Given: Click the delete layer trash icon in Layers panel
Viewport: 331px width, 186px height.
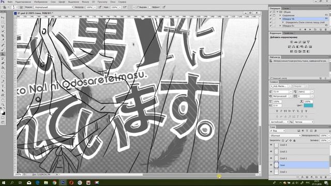Looking at the screenshot, I should click(325, 177).
